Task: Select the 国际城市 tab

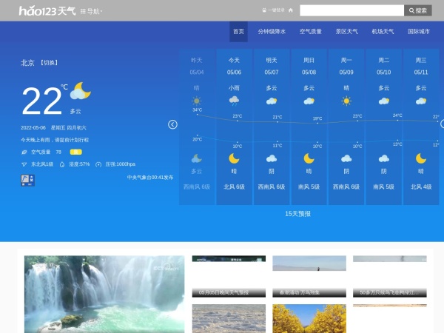Action: [418, 32]
